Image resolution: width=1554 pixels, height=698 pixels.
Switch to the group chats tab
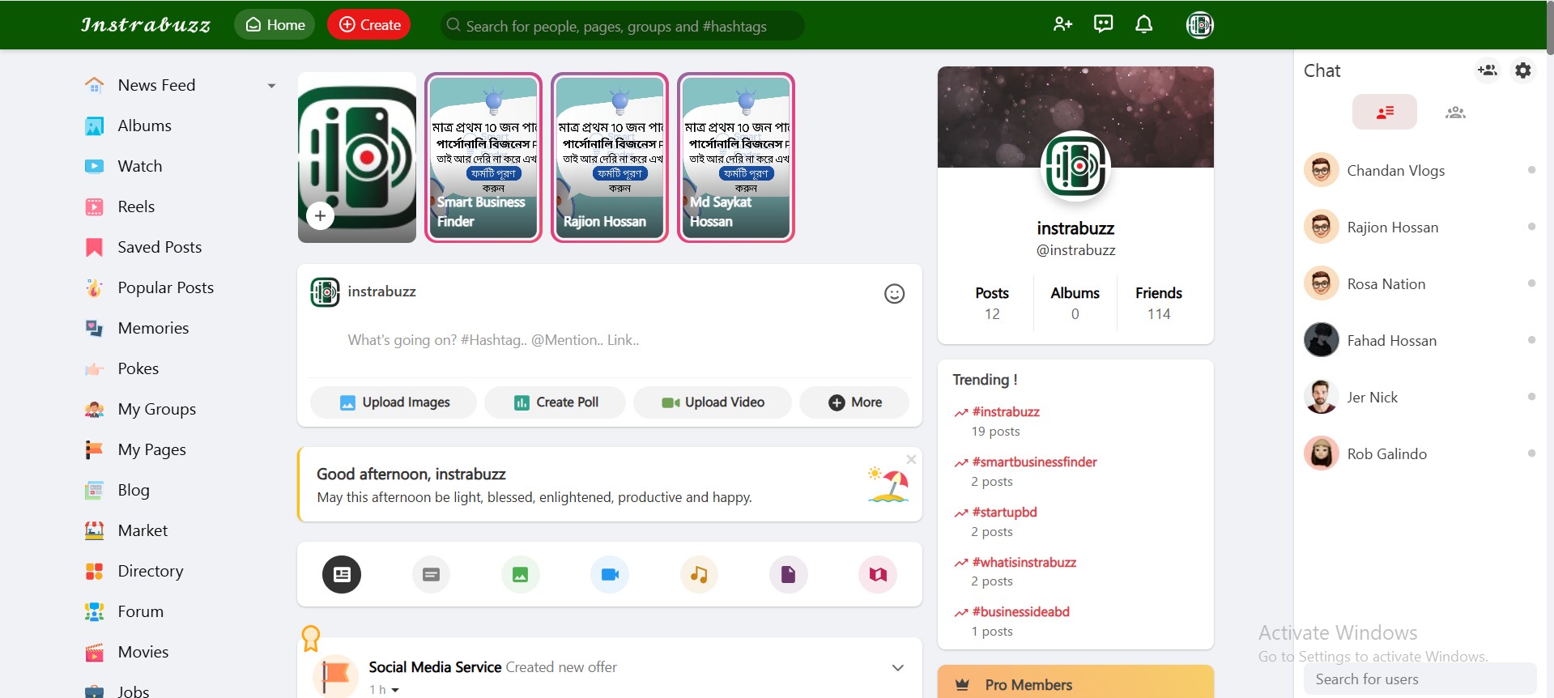coord(1455,113)
